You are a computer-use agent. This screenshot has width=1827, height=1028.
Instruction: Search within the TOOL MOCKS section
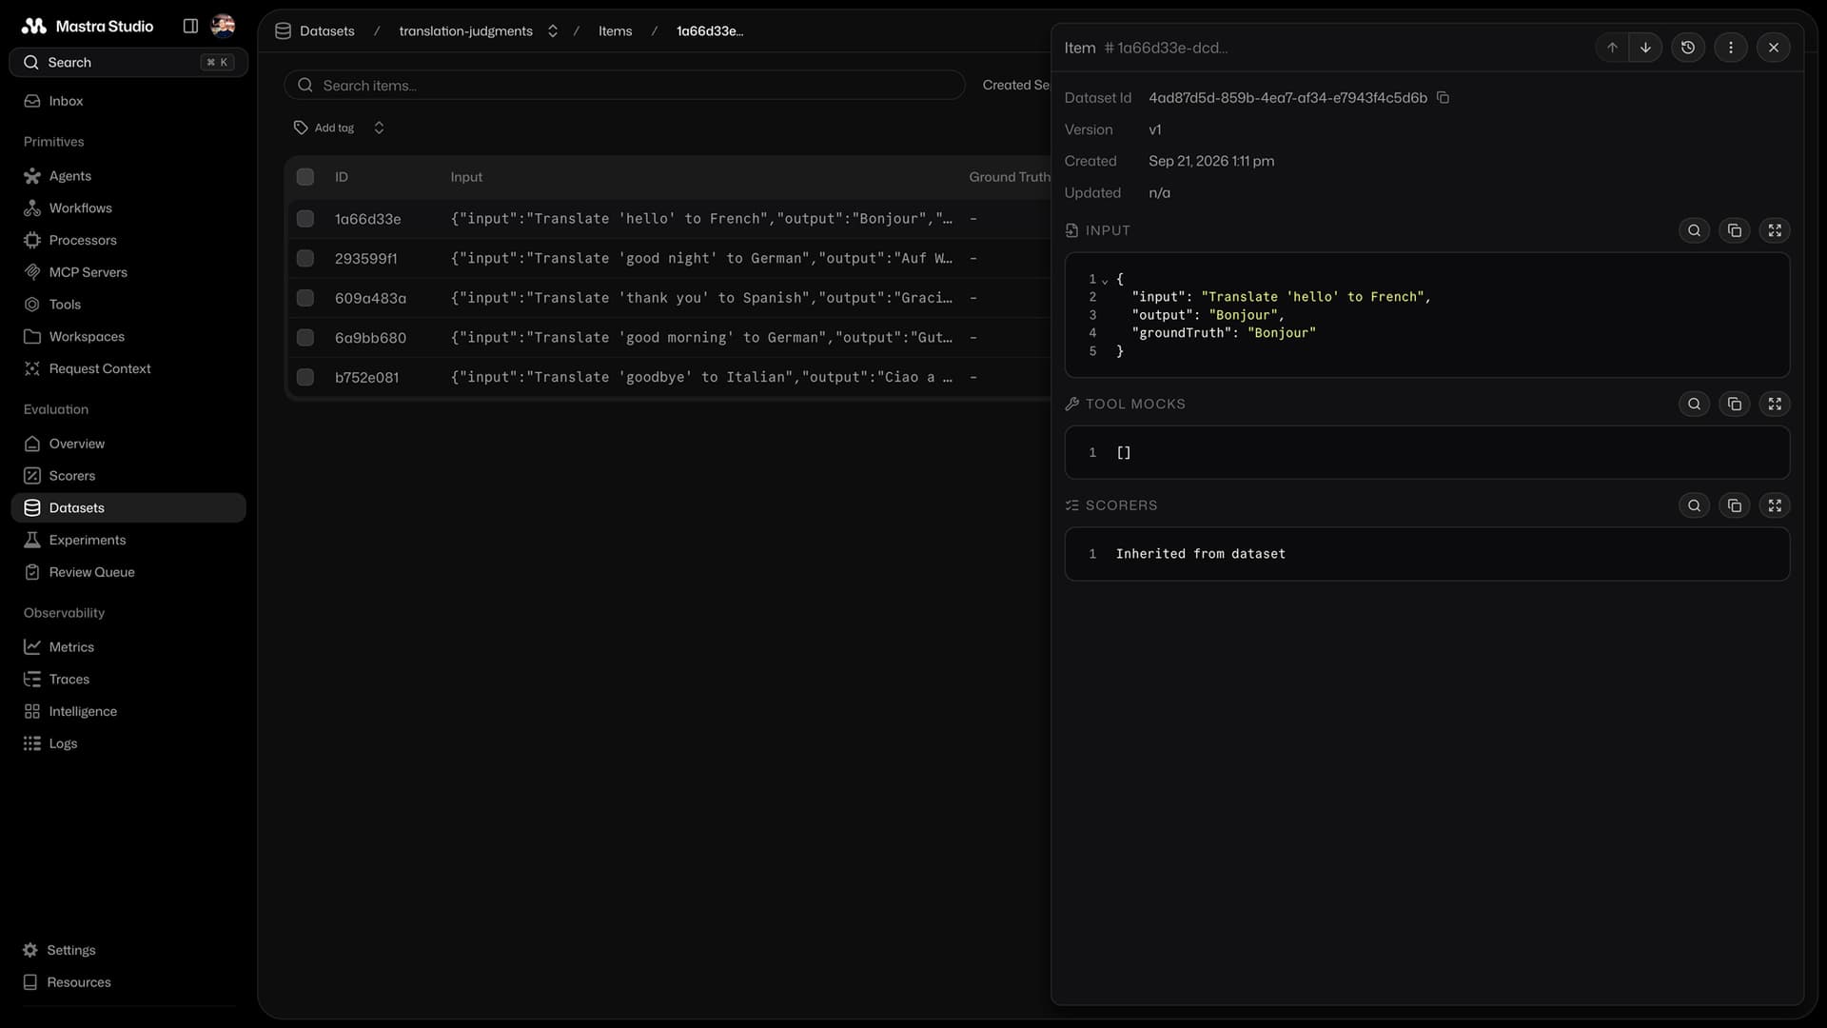[x=1695, y=404]
